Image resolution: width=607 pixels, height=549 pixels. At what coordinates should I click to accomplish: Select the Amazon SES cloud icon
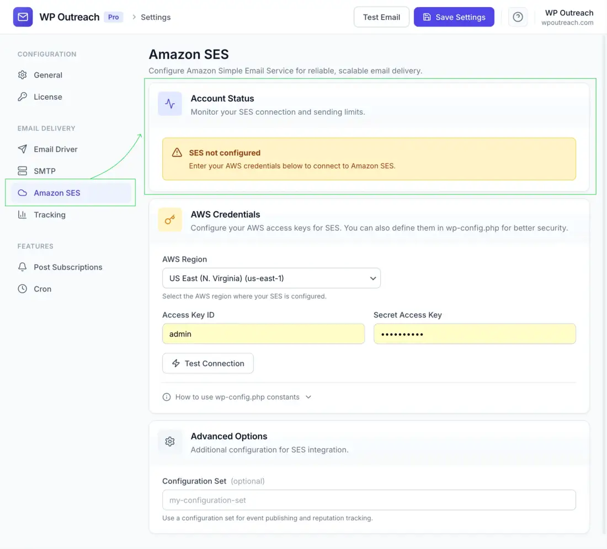point(23,193)
